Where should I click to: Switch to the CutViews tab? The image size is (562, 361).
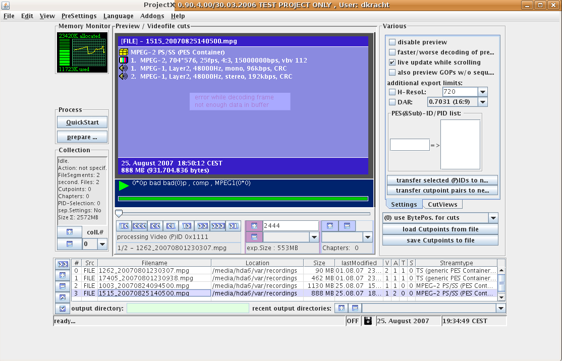[442, 204]
